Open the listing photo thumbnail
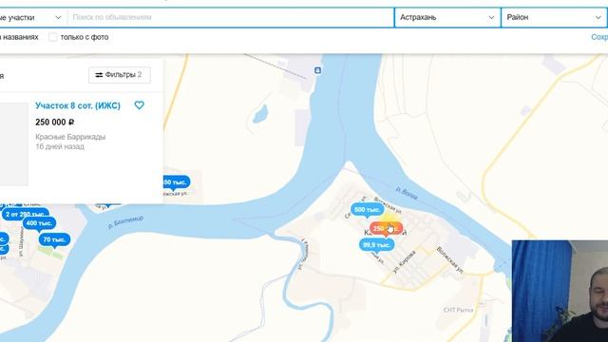 (14, 143)
